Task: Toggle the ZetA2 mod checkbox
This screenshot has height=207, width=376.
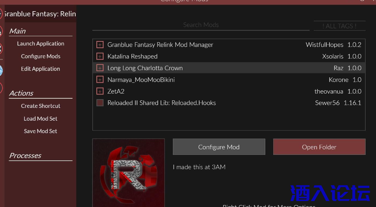Action: click(100, 91)
